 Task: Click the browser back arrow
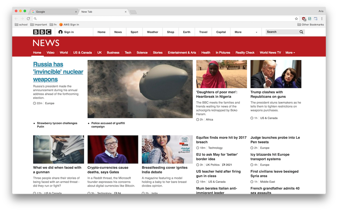16,19
